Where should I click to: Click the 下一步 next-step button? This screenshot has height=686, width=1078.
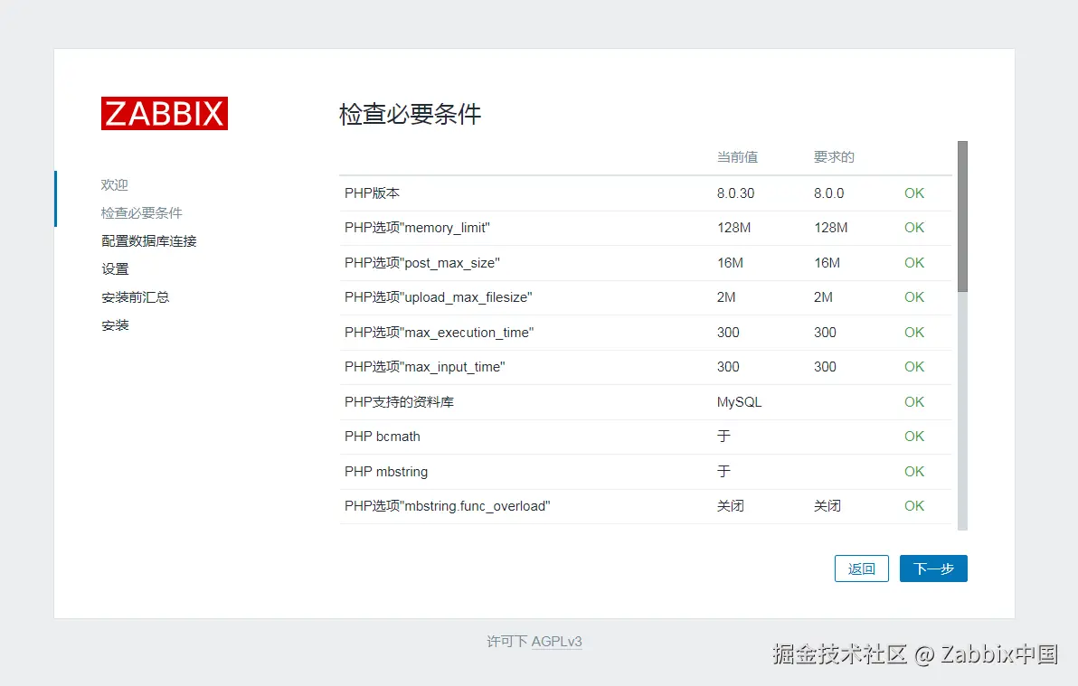(933, 569)
